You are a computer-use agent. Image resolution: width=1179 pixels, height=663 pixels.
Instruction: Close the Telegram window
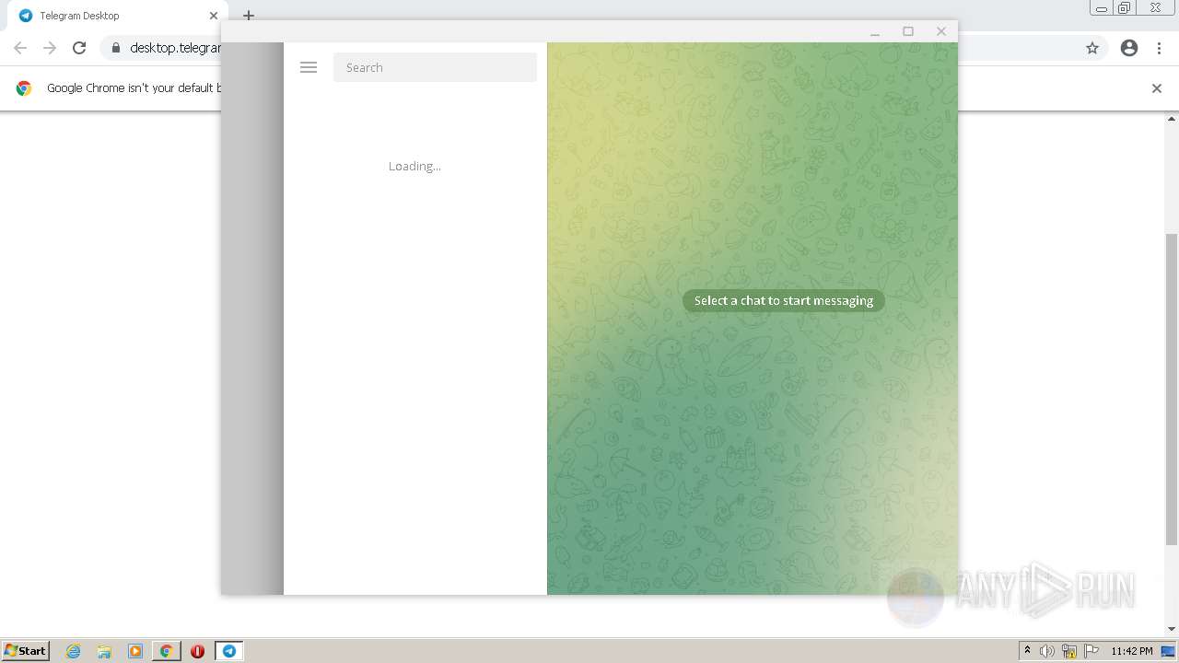pos(941,31)
